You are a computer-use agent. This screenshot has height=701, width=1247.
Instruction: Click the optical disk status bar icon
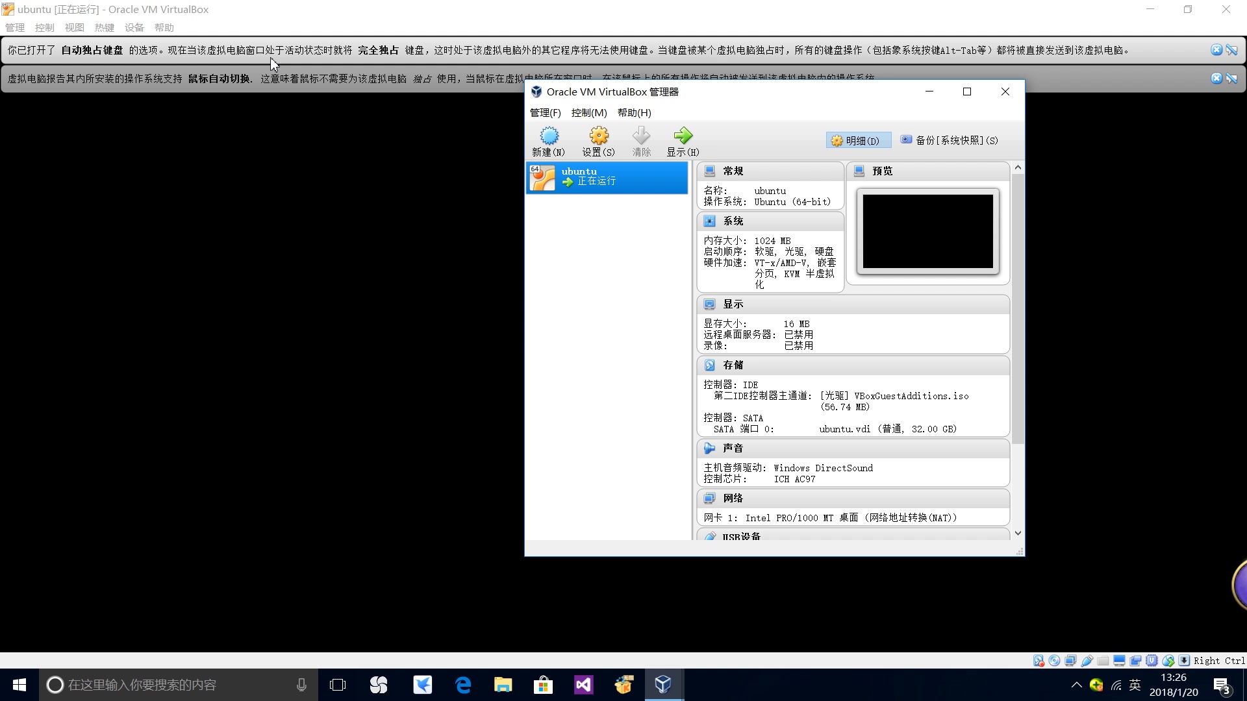pos(1054,661)
